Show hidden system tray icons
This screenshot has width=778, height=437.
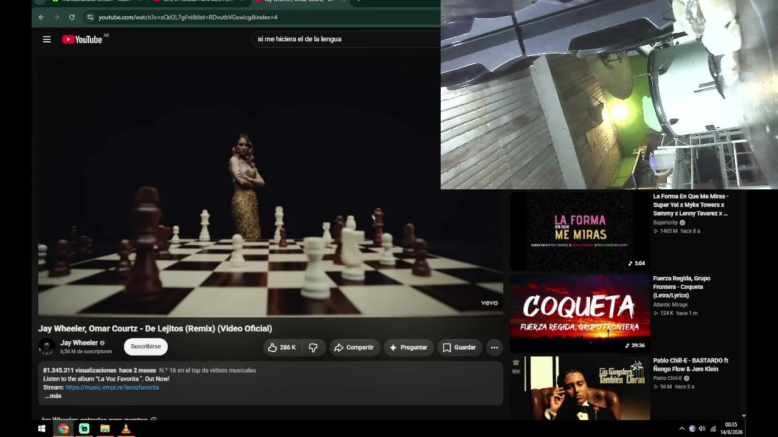click(x=681, y=429)
